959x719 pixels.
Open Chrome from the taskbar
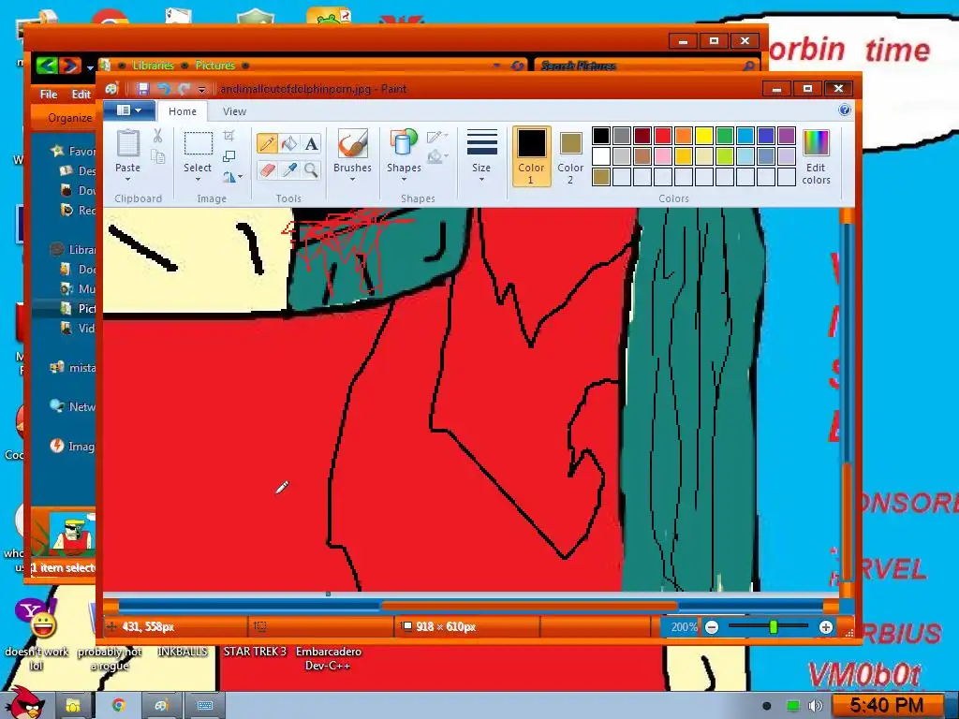119,706
